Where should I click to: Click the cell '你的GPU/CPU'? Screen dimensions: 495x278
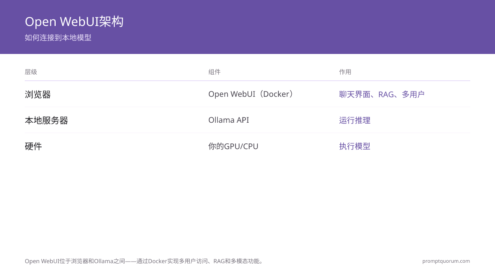click(233, 146)
